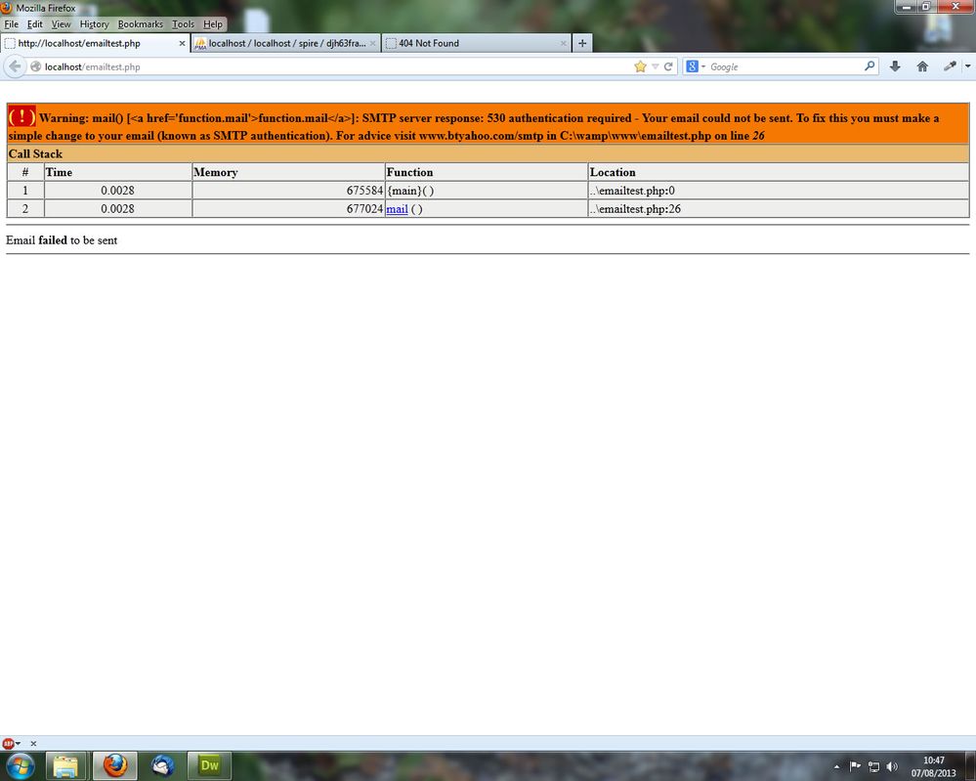Open the Bookmarks menu
Viewport: 976px width, 781px height.
pyautogui.click(x=140, y=24)
